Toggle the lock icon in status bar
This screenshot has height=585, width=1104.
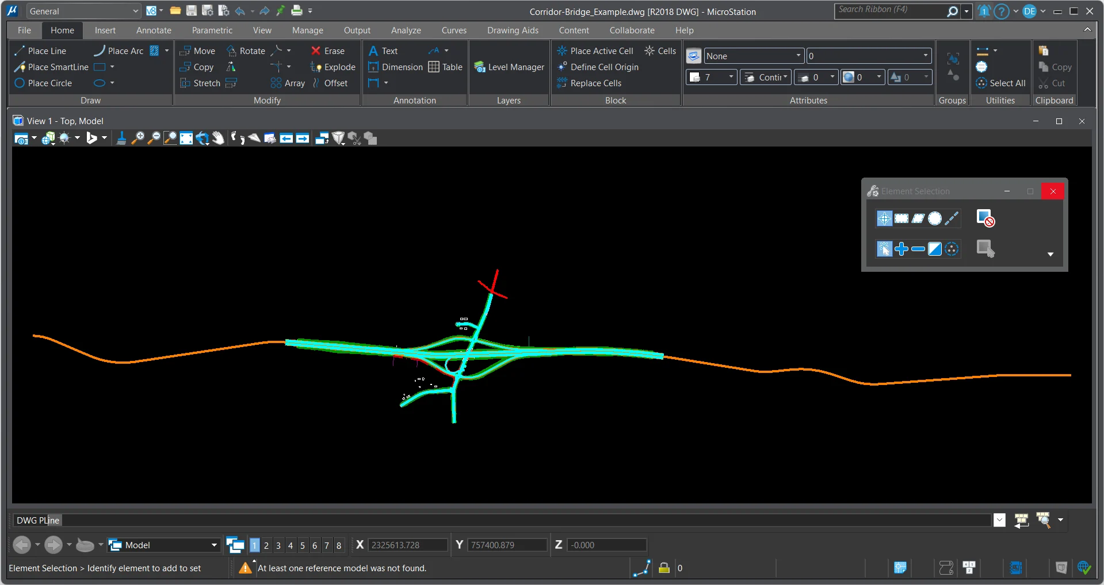point(664,568)
